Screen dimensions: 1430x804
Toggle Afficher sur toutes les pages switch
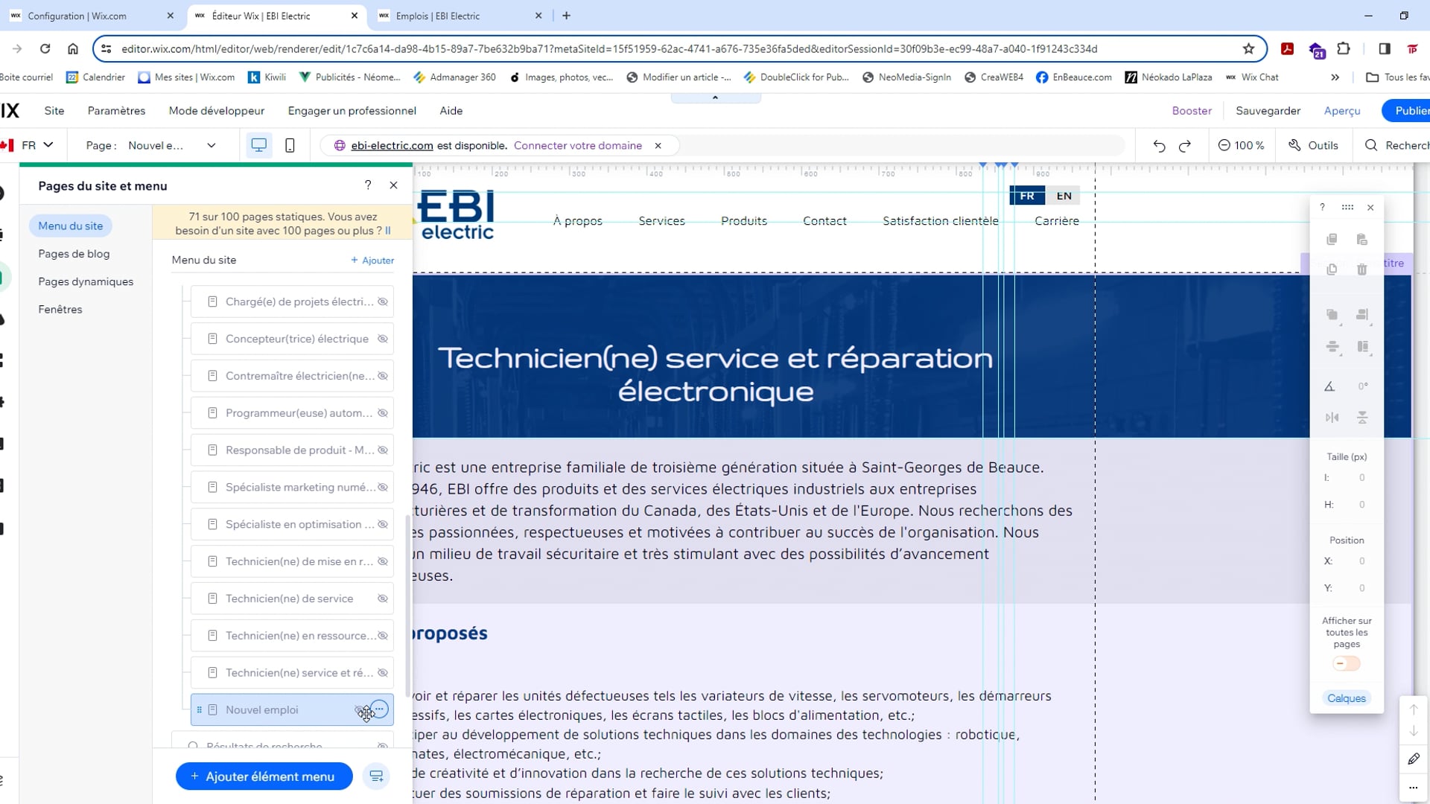[x=1347, y=663]
